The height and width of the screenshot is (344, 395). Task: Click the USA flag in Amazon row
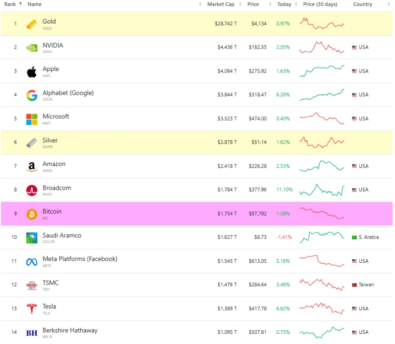[x=354, y=166]
